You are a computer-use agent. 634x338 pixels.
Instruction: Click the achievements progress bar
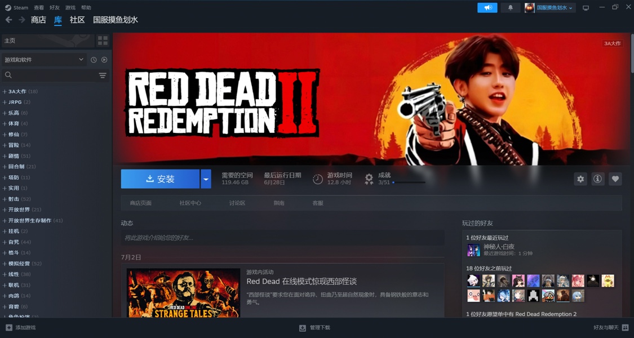click(x=409, y=183)
